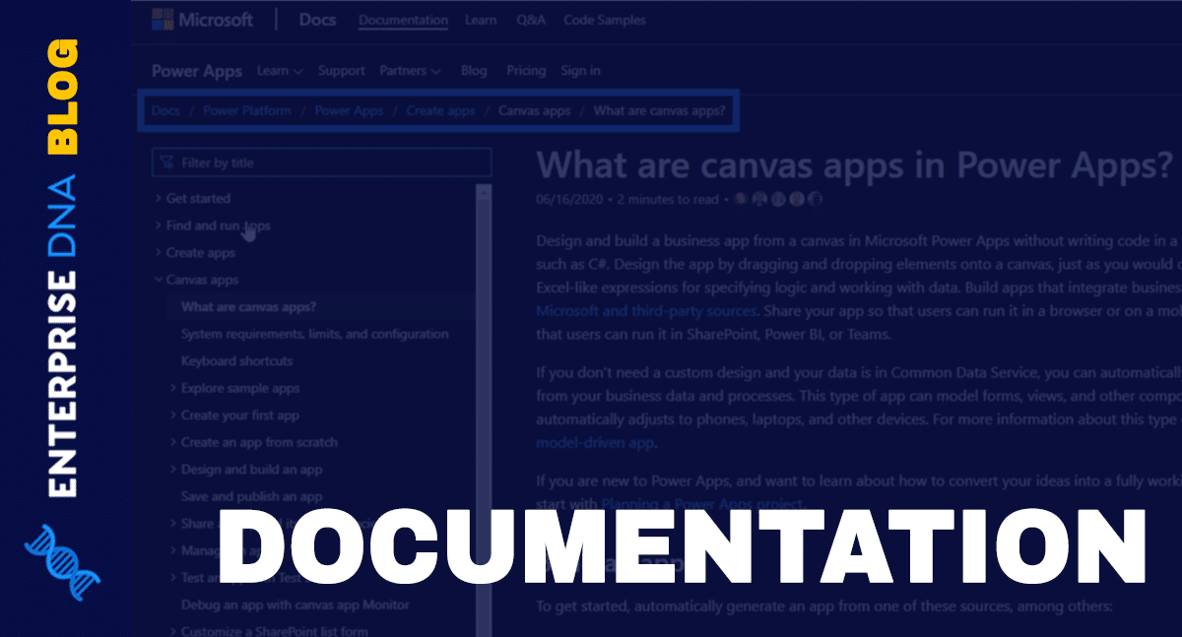Click the last contributor avatar

pos(814,198)
